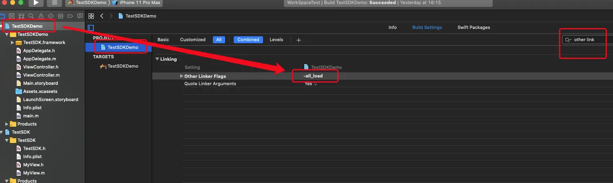613x183 pixels.
Task: Open MyView.h file
Action: tap(33, 165)
